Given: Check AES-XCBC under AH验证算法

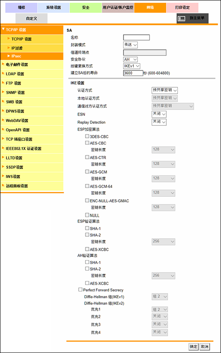Looking at the screenshot, I should point(87,283).
